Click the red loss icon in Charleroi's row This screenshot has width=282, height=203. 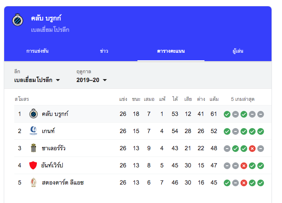(x=252, y=149)
